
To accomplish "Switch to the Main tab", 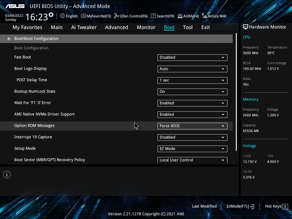I will tap(57, 27).
